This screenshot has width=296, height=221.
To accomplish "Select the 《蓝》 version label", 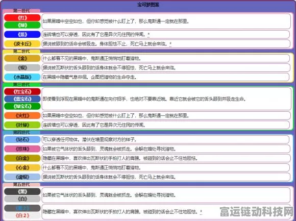I will point(22,34).
